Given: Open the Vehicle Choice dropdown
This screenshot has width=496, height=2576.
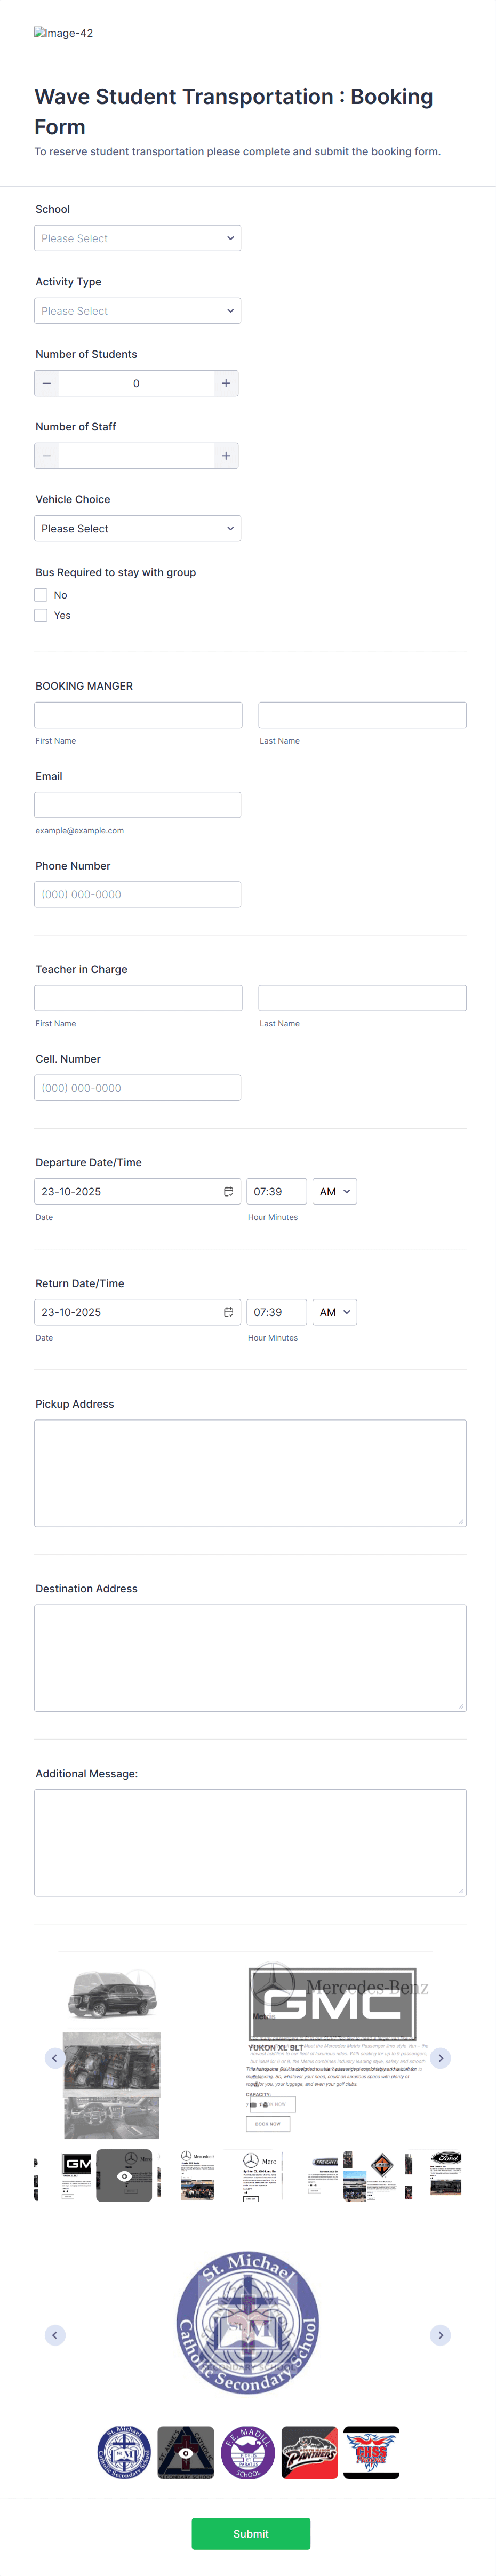Looking at the screenshot, I should [137, 528].
